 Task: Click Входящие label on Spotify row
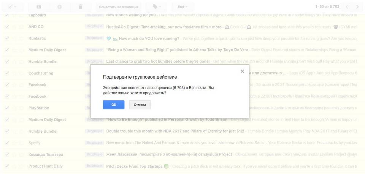[94, 142]
